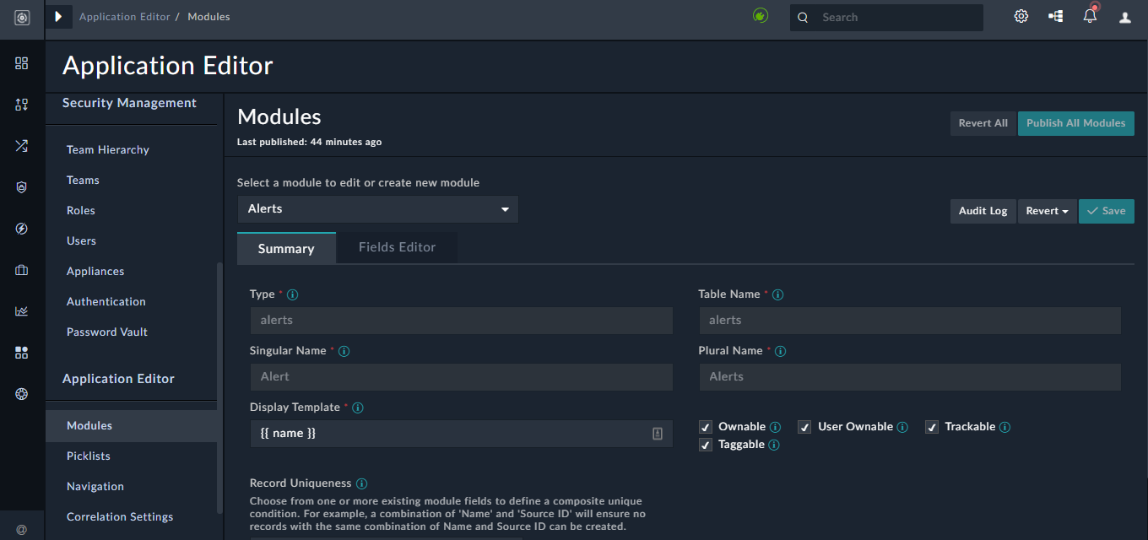The image size is (1148, 540).
Task: Select Picklists in the Application Editor menu
Action: point(88,456)
